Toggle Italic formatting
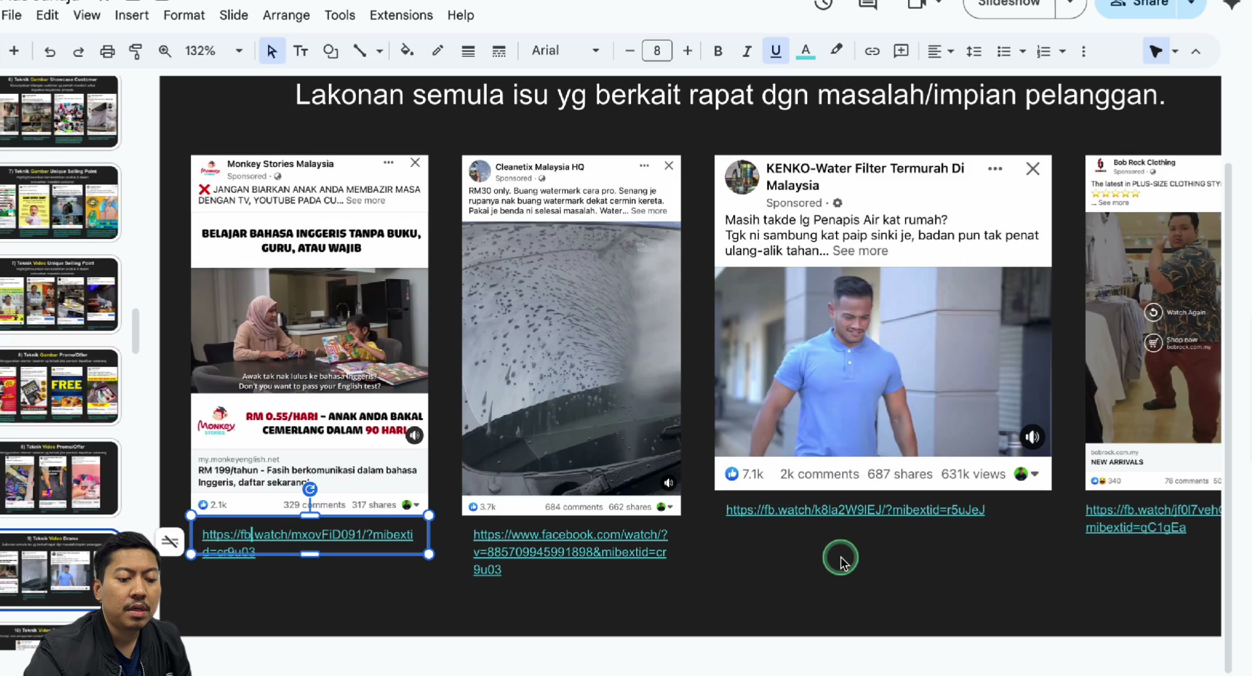The height and width of the screenshot is (676, 1252). 746,51
